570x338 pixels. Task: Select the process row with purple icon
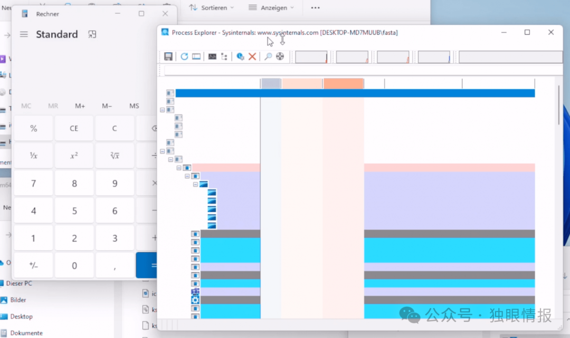[x=364, y=292]
